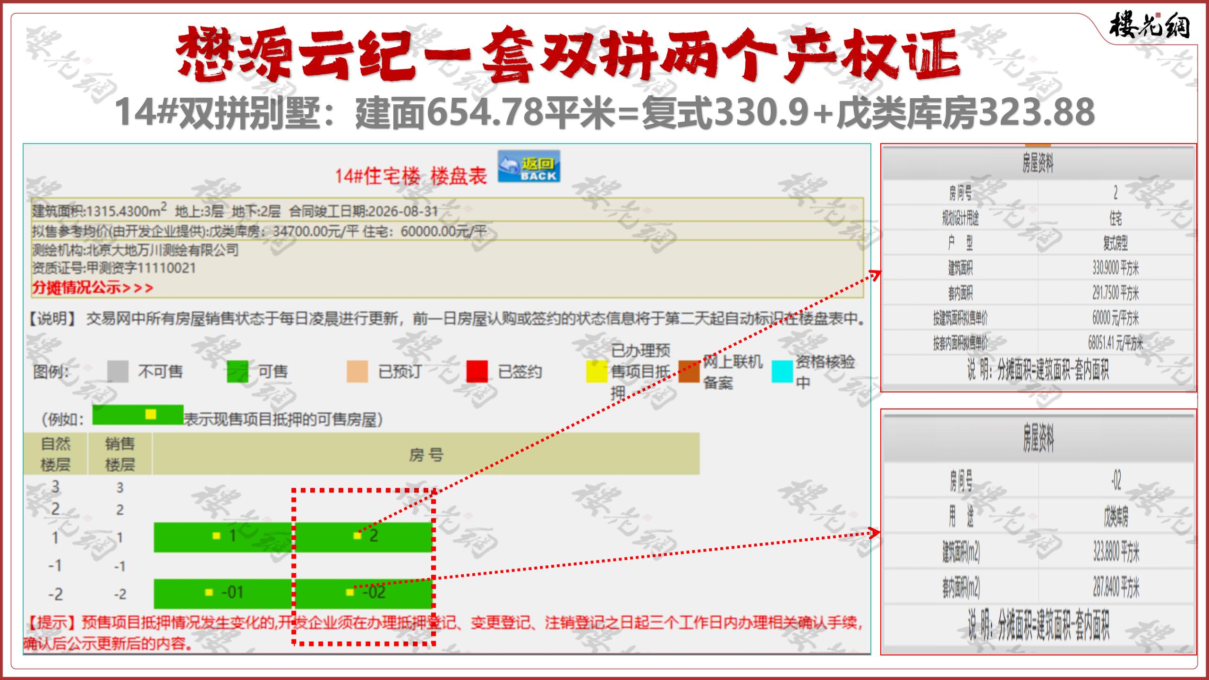Viewport: 1209px width, 680px height.
Task: Select available room 1 on floor 1
Action: pyautogui.click(x=224, y=536)
